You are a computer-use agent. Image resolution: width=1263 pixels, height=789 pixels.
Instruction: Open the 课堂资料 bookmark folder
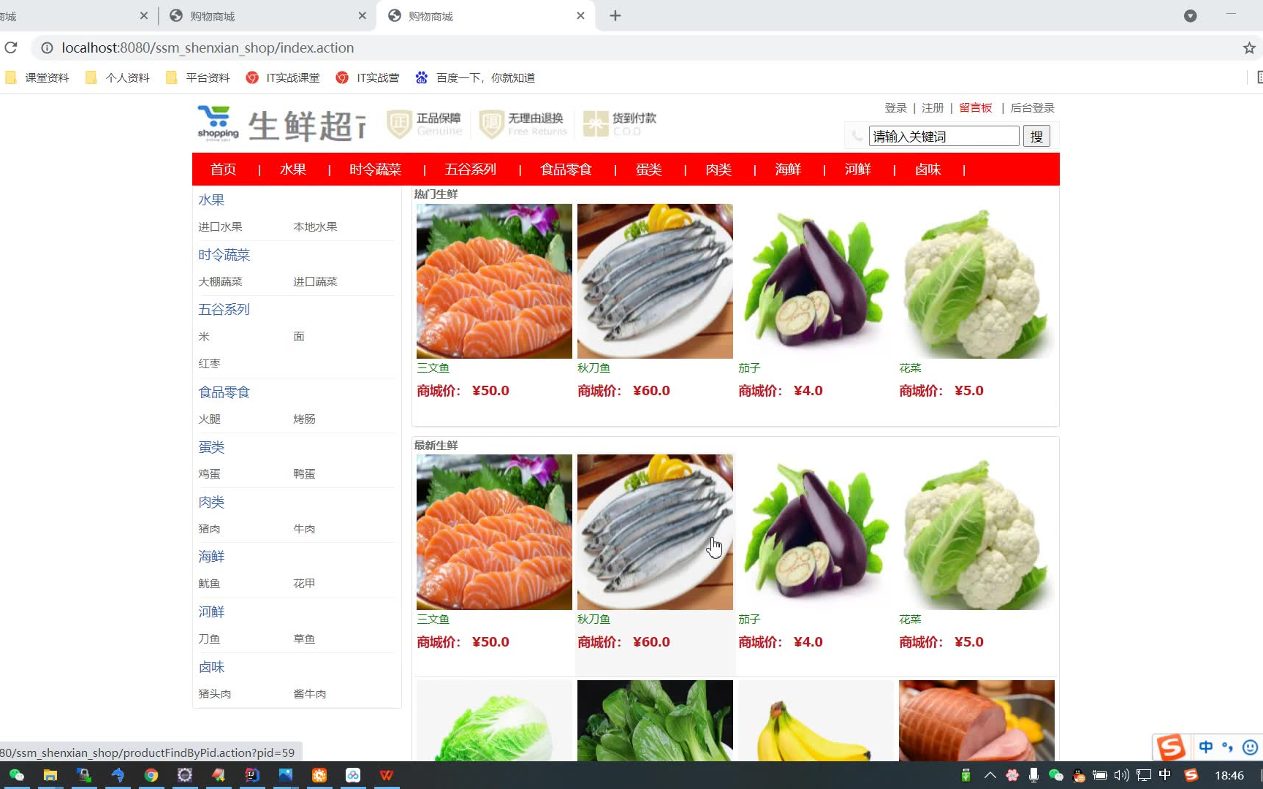pos(37,77)
